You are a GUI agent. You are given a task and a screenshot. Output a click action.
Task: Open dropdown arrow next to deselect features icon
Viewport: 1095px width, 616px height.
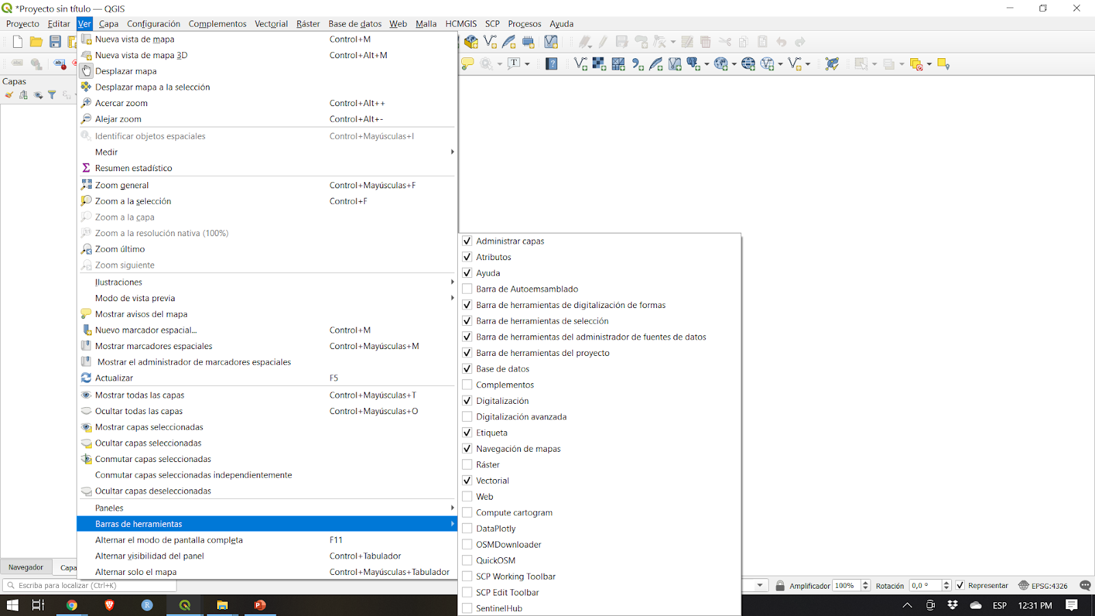point(929,64)
